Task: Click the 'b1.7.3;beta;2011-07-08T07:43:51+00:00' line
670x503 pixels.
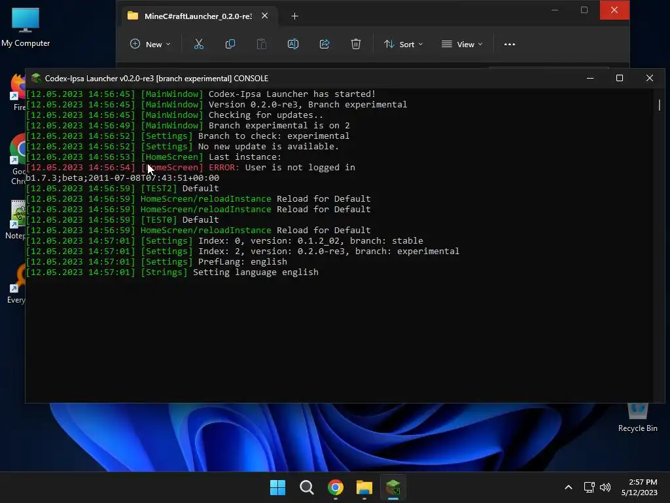Action: coord(122,178)
